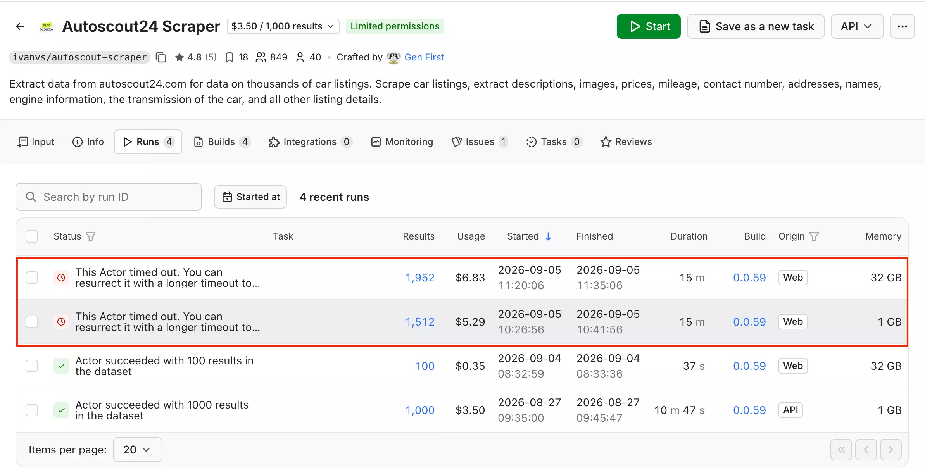Go to first page of runs

(x=841, y=450)
